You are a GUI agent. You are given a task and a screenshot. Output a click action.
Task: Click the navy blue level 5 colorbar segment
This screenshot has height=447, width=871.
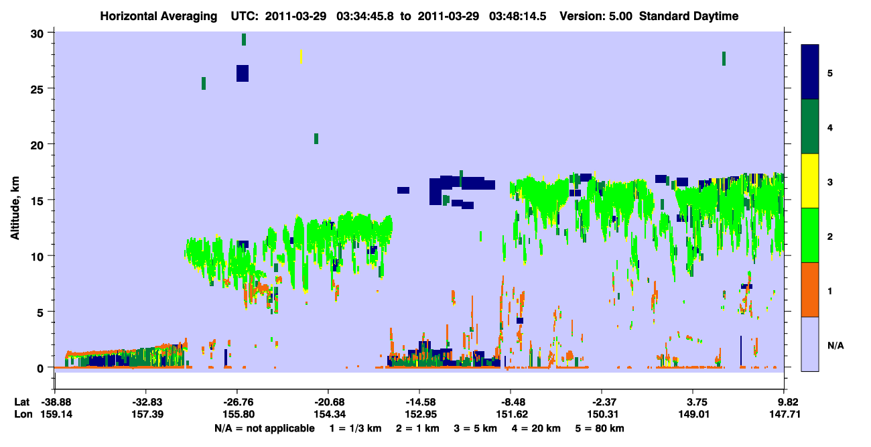point(810,72)
